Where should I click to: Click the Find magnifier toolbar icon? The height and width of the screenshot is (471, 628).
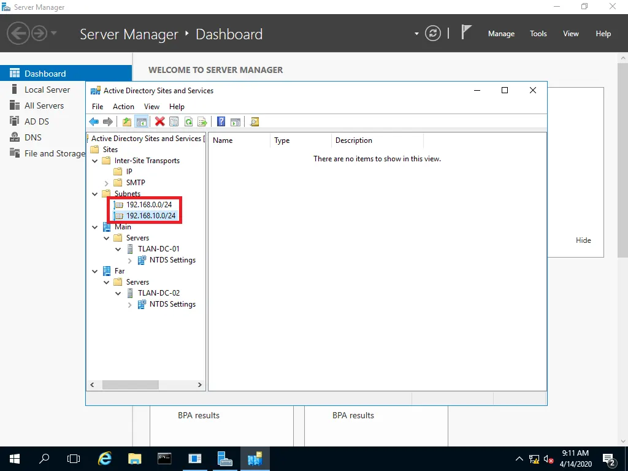255,122
